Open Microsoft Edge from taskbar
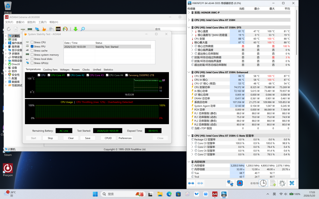Viewport: 319px width, 199px height. pos(169,194)
